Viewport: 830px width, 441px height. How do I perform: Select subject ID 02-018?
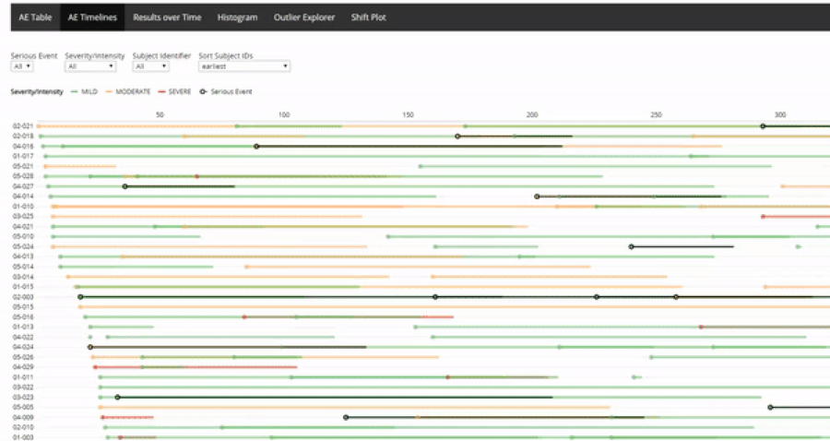23,136
